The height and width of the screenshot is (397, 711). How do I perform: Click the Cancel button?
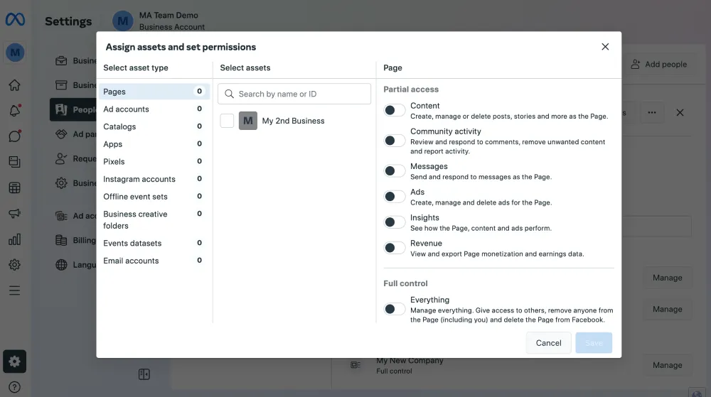[x=548, y=343]
